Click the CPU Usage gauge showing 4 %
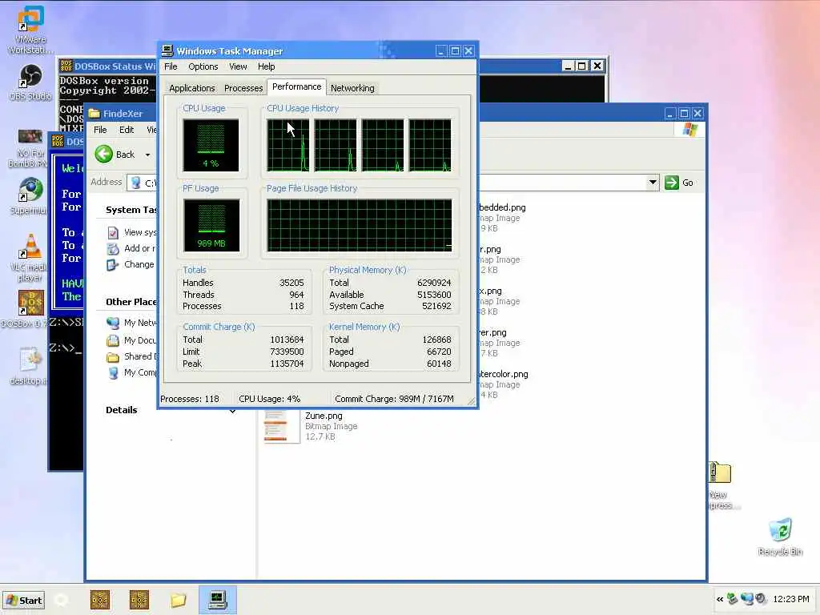Viewport: 820px width, 615px height. (x=211, y=145)
